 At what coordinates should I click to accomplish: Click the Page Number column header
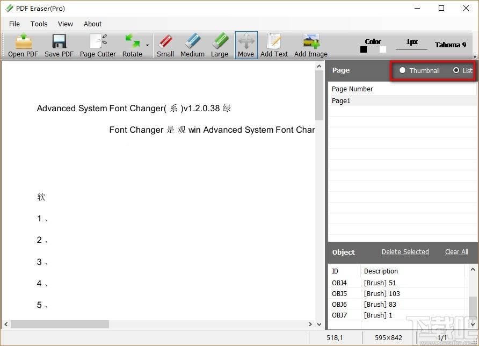[352, 89]
